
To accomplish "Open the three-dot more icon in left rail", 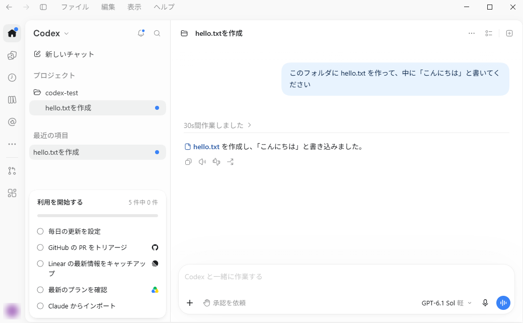I will point(12,144).
